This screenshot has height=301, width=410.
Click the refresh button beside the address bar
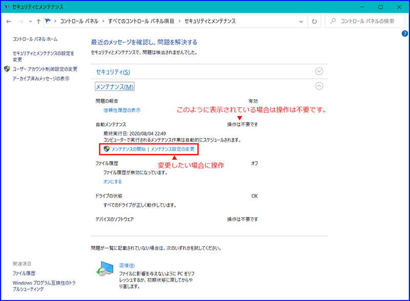point(314,21)
